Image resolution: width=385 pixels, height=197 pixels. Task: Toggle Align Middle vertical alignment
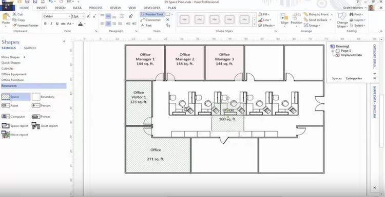(x=108, y=16)
